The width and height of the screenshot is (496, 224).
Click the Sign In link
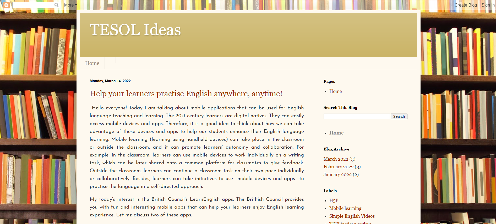coord(488,5)
